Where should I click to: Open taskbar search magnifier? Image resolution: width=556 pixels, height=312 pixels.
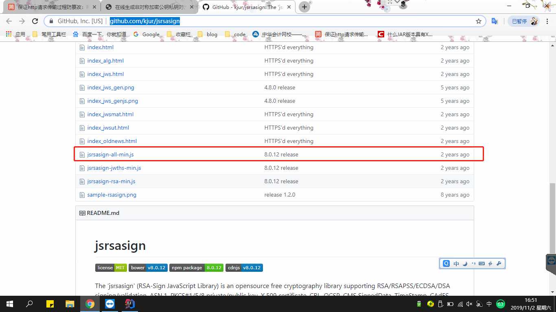(x=29, y=304)
